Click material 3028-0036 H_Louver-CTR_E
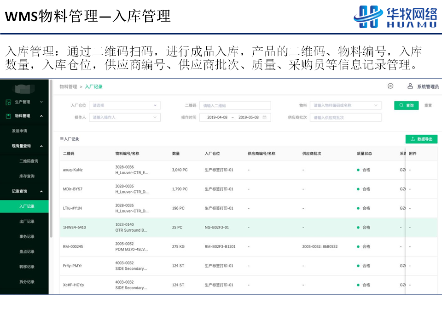 pos(132,170)
